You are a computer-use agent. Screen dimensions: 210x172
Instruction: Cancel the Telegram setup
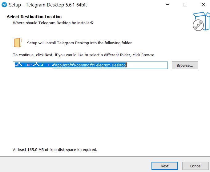click(196, 166)
